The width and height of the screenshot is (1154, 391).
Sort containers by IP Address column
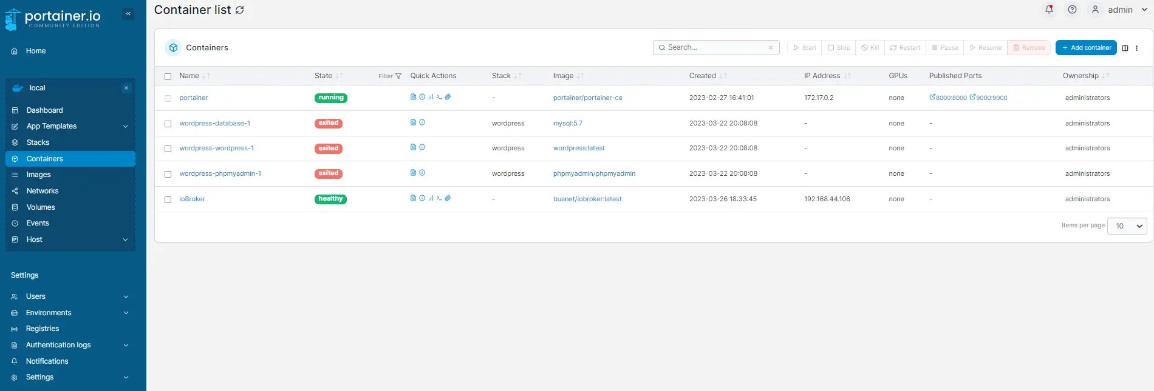[x=827, y=76]
